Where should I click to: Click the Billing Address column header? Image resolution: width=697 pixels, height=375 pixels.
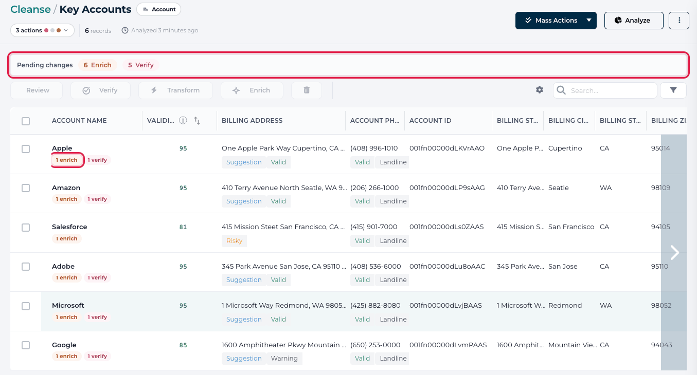pyautogui.click(x=252, y=121)
